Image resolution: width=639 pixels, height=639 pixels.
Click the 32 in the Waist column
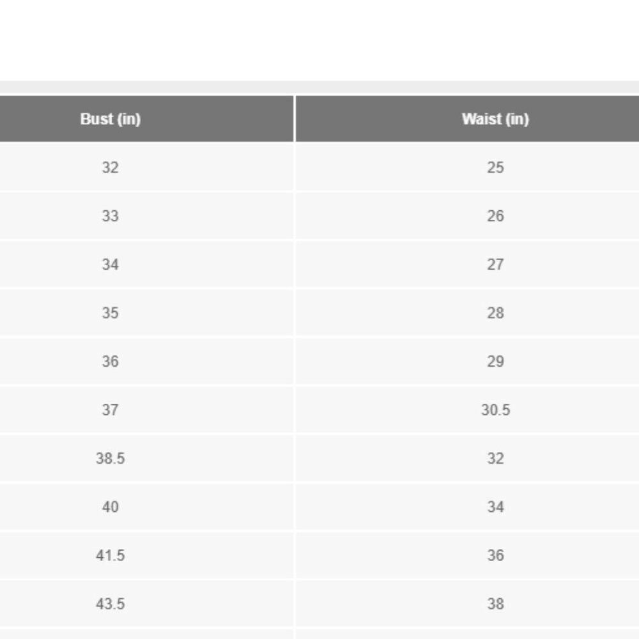click(495, 458)
